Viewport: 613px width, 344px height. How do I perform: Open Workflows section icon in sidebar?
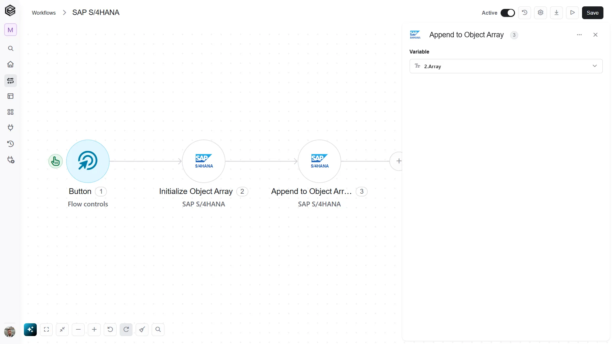click(11, 81)
